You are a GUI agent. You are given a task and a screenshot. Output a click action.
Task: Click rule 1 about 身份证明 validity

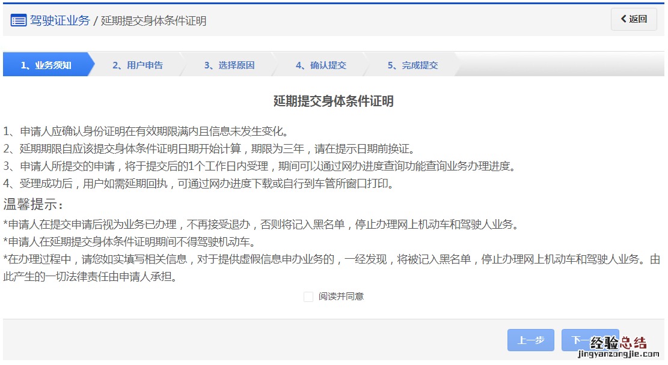(x=146, y=131)
